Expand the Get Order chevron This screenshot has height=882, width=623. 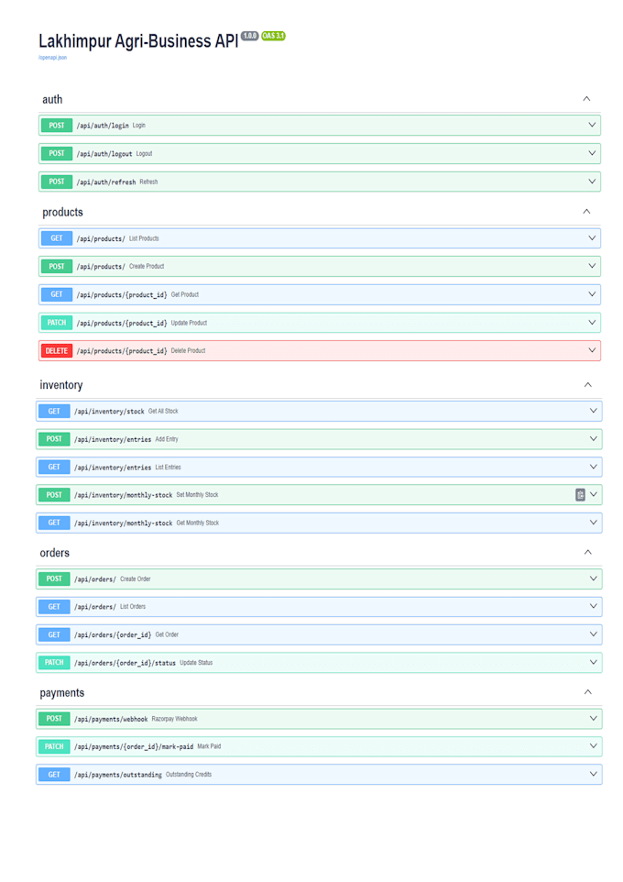click(593, 634)
